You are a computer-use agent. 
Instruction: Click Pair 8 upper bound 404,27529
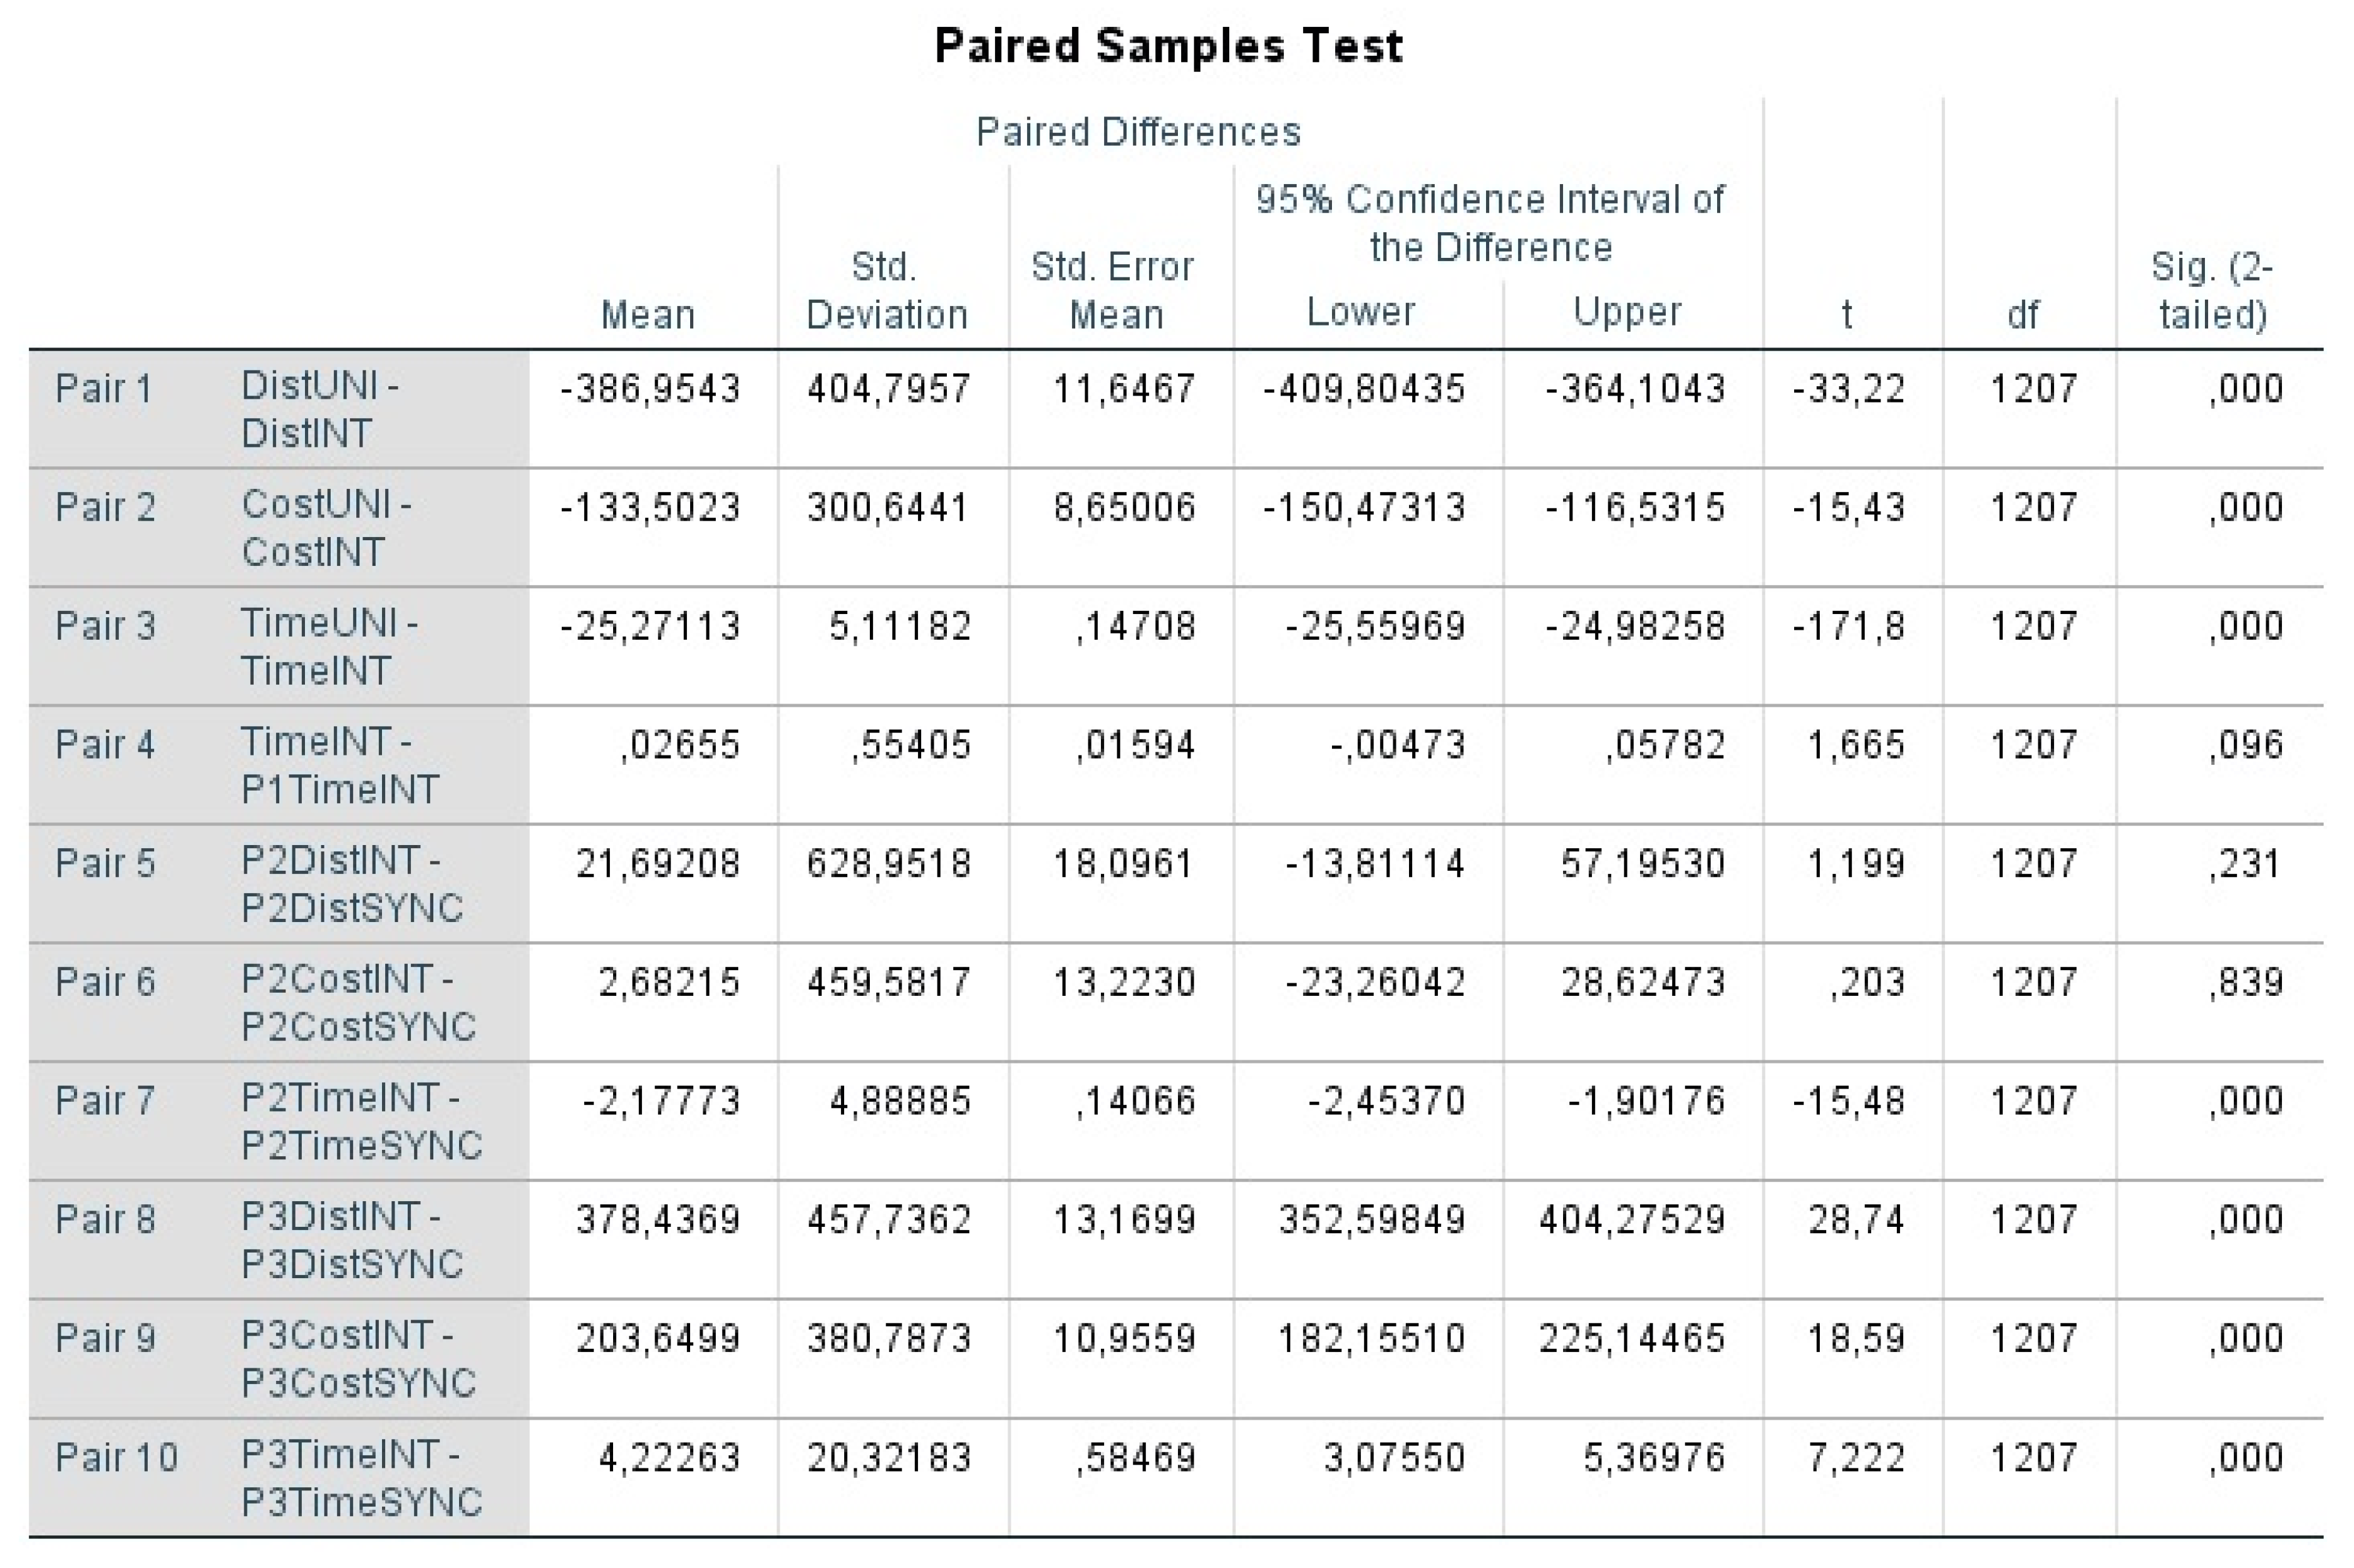click(1632, 1220)
